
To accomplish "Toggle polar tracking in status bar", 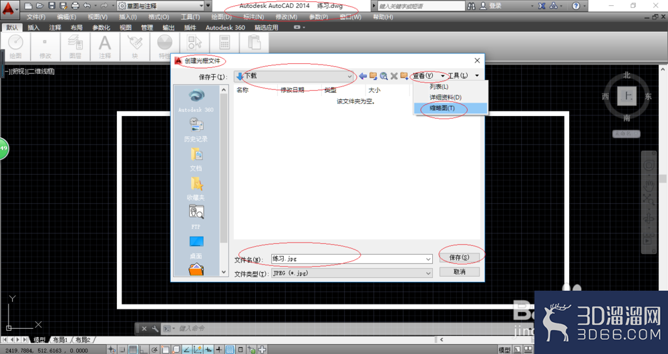I will [154, 350].
